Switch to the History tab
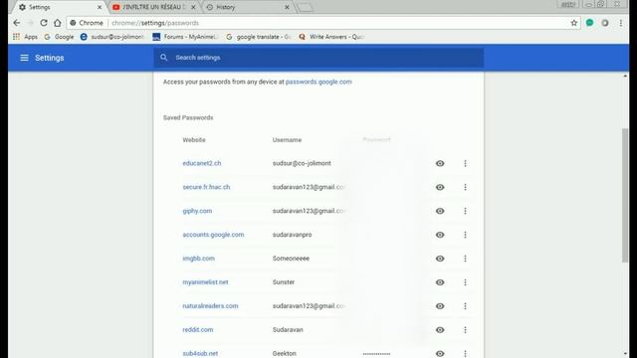637x358 pixels. click(x=248, y=7)
